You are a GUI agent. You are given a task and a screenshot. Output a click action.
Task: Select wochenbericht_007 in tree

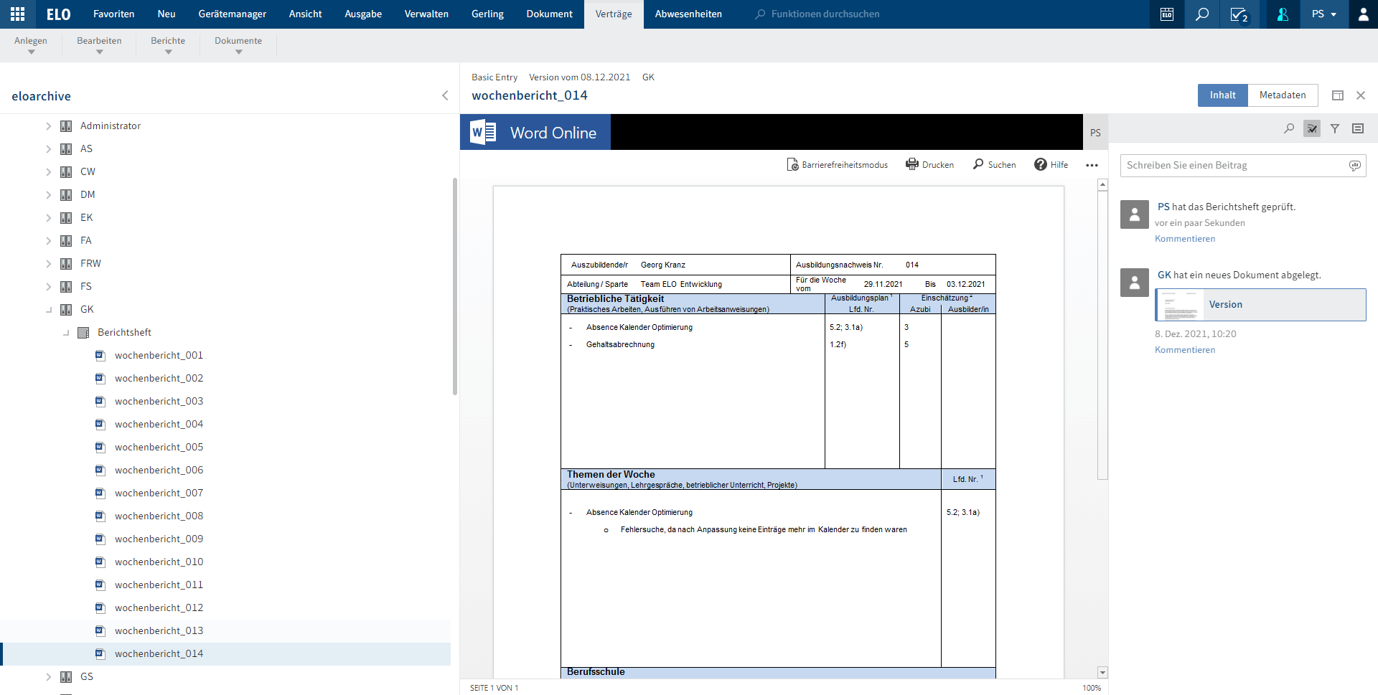159,493
